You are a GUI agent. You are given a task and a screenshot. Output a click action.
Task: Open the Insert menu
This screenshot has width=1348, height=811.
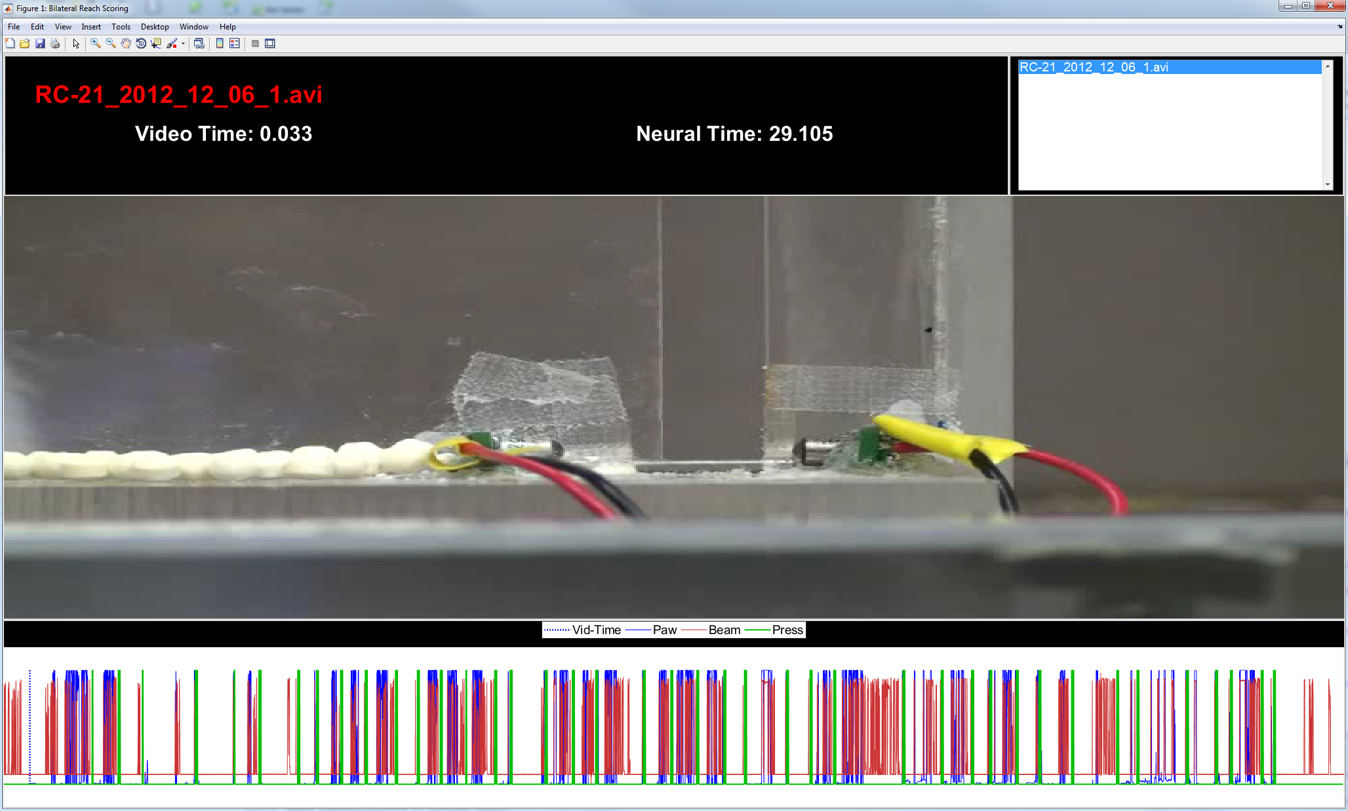[x=91, y=27]
